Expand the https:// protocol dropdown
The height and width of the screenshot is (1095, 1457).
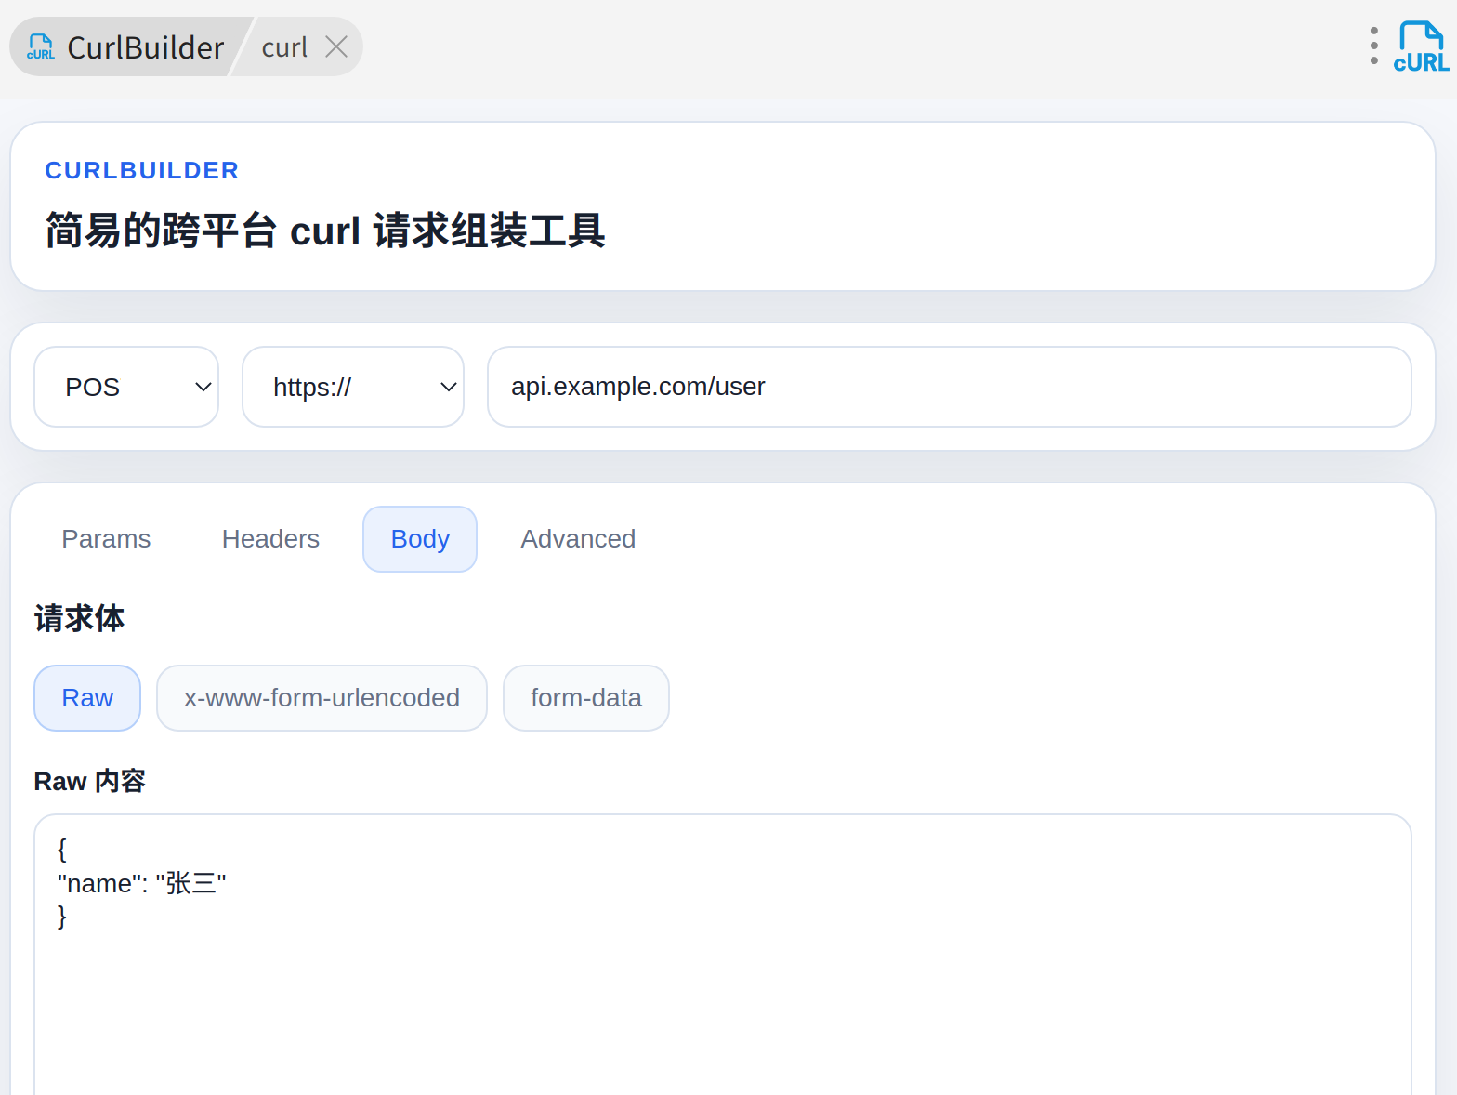(x=353, y=387)
